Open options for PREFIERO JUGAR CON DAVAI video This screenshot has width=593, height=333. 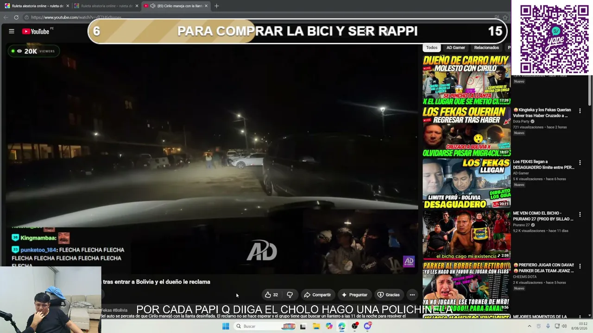click(580, 266)
